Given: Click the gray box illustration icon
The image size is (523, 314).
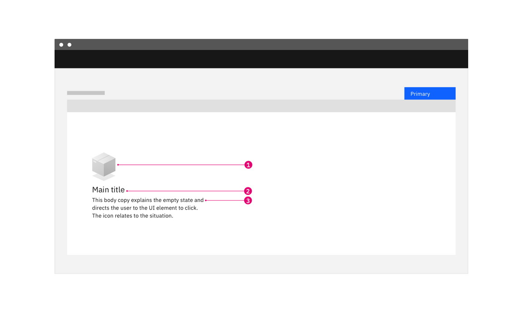Looking at the screenshot, I should pos(104,167).
